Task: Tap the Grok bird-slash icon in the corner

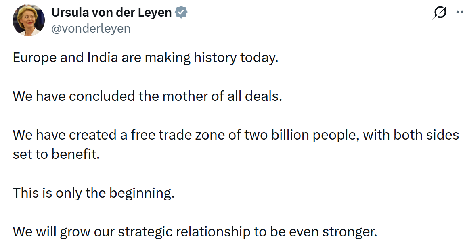Action: coord(440,11)
